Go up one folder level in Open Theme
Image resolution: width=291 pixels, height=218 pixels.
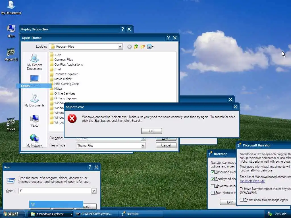coord(136,47)
